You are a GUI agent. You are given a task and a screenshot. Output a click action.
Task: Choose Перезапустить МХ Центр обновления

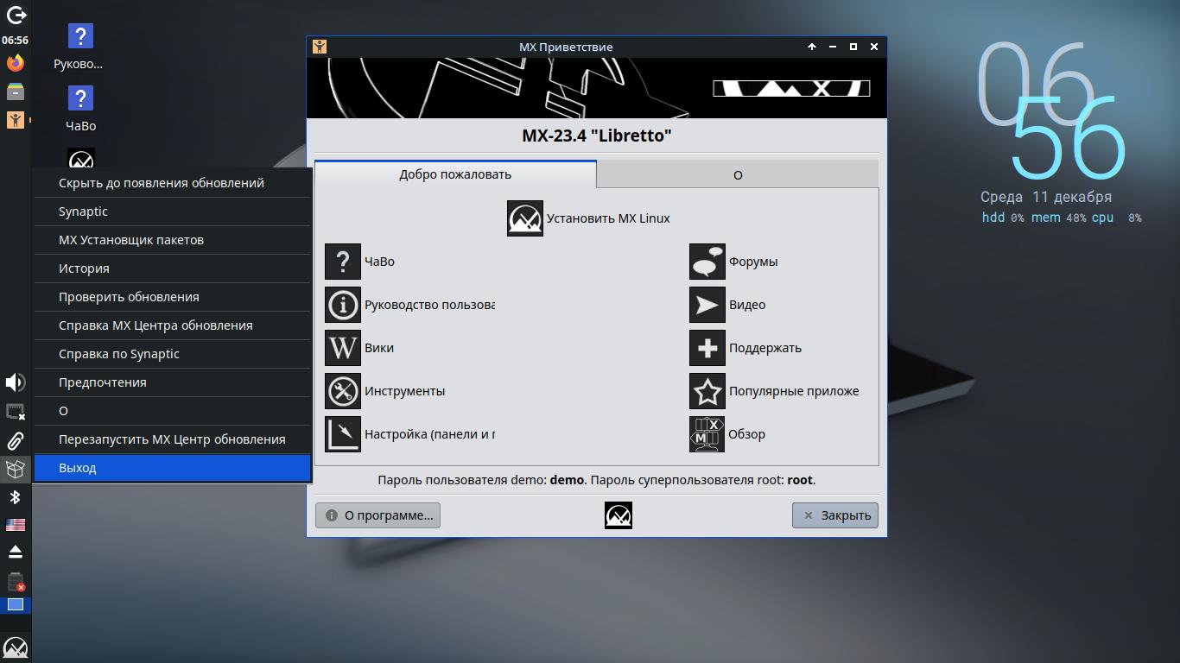coord(172,439)
